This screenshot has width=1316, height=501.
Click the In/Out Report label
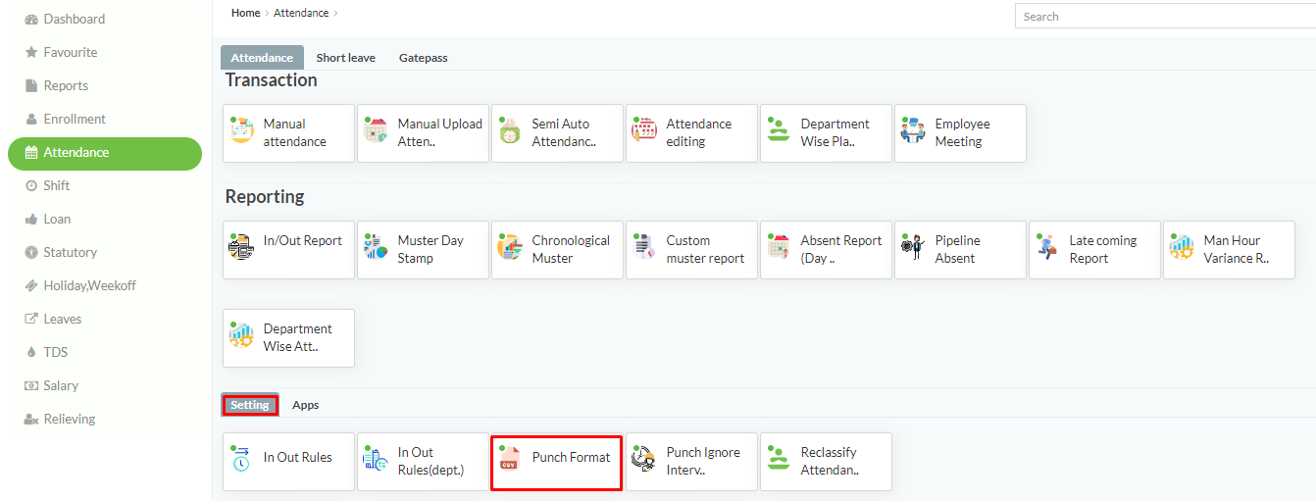point(303,240)
